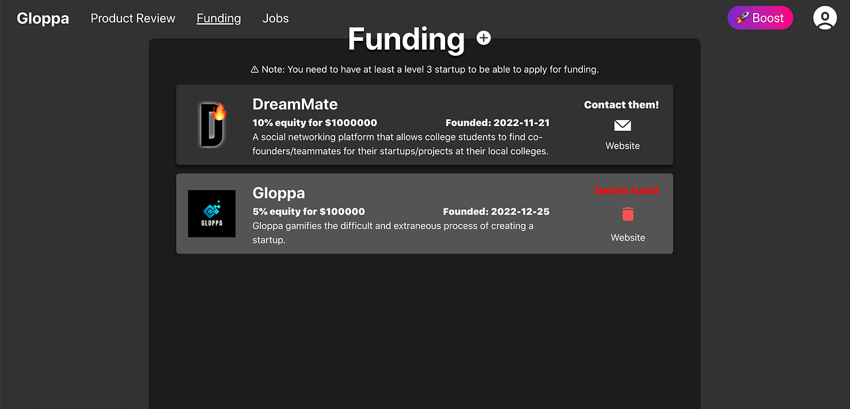Click the 'Contact them!' label

coord(622,105)
